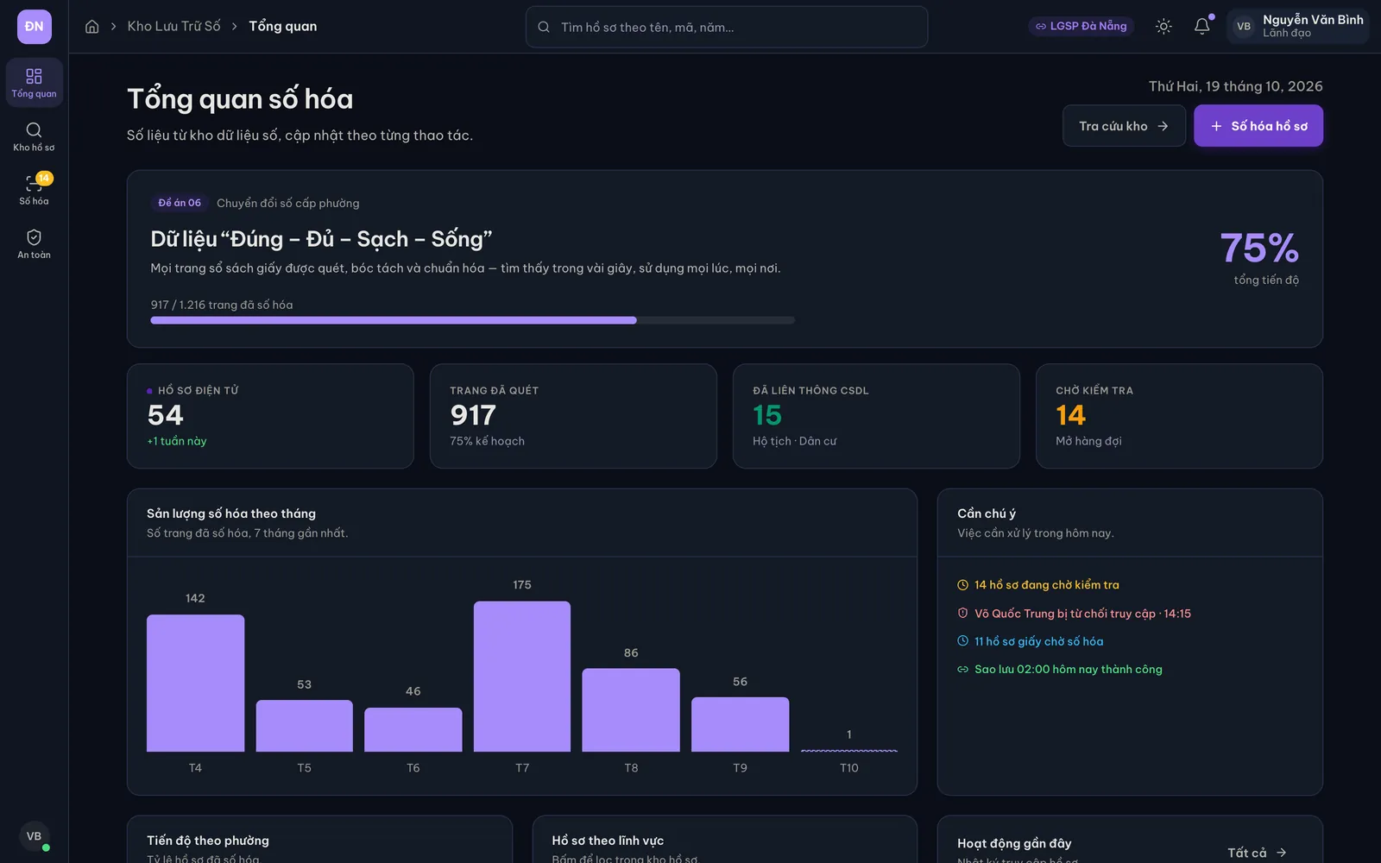Click Số hóa hồ sơ button
This screenshot has width=1381, height=863.
[x=1258, y=126]
